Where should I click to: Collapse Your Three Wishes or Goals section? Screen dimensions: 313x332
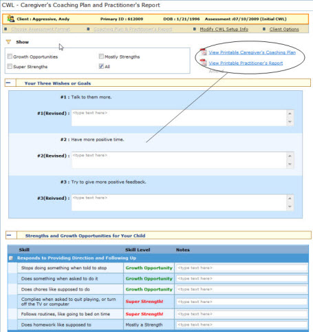[8, 83]
